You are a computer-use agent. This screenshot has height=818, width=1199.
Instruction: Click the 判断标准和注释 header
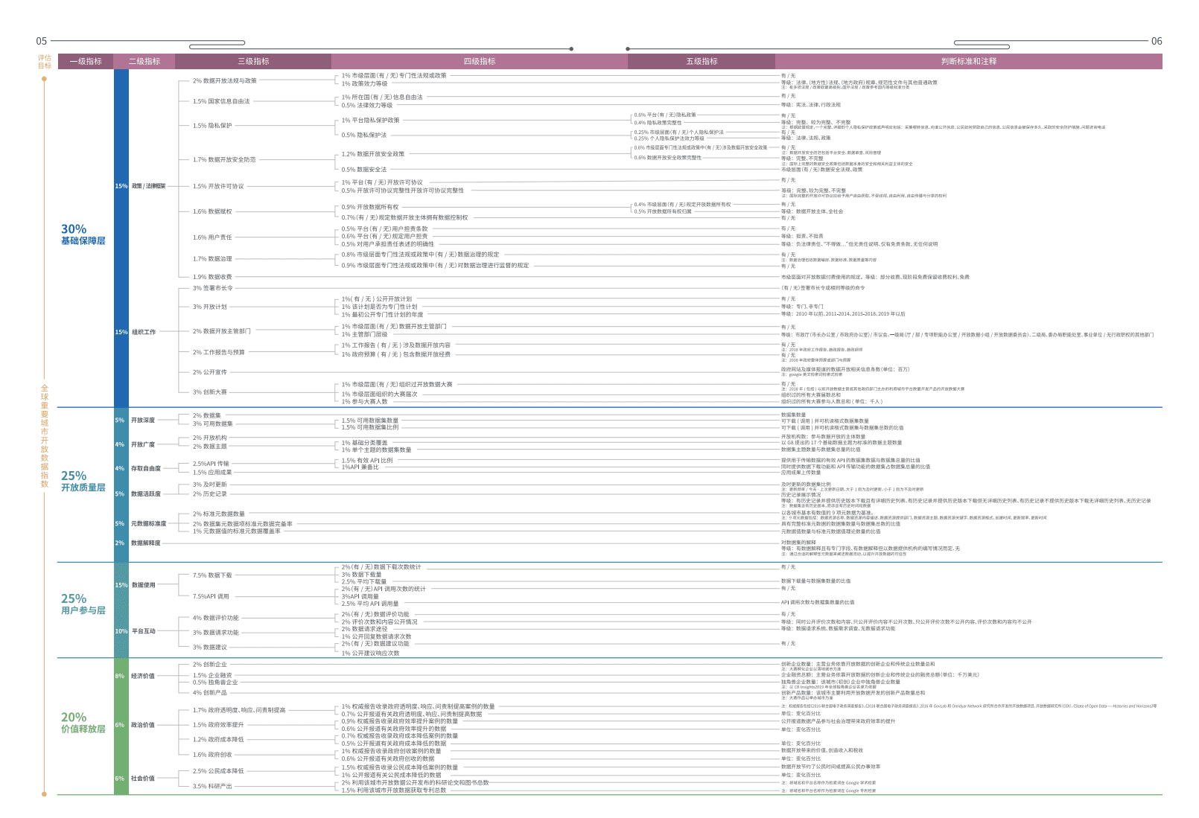pos(968,61)
